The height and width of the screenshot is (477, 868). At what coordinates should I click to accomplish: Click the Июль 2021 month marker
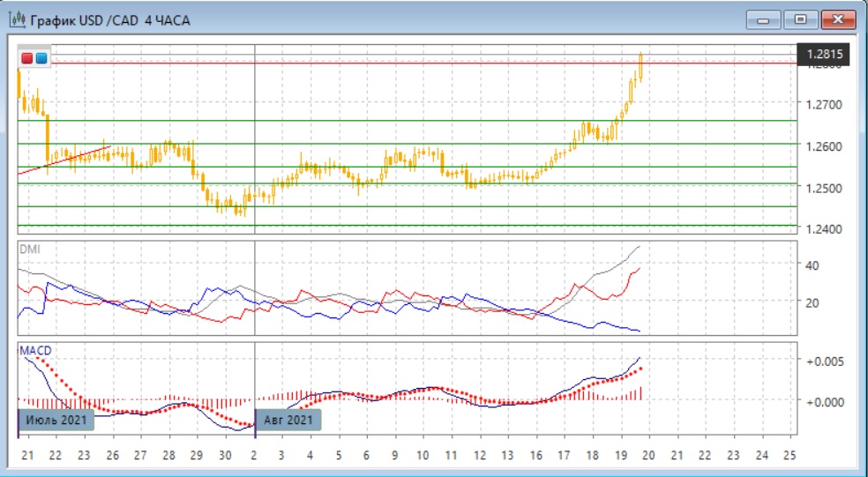[56, 420]
